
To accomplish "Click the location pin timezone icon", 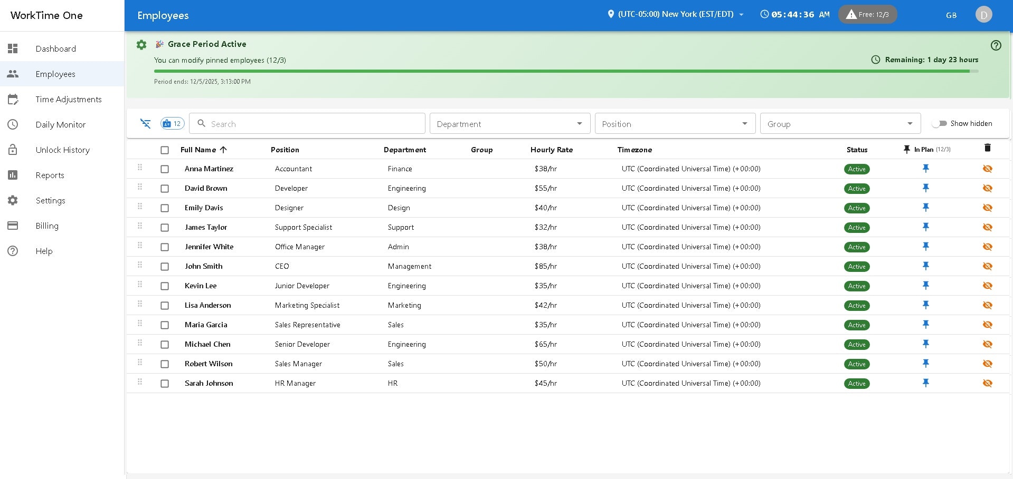I will [x=611, y=14].
